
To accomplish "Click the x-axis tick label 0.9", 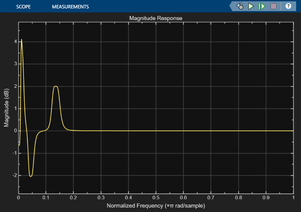I will tap(266, 198).
